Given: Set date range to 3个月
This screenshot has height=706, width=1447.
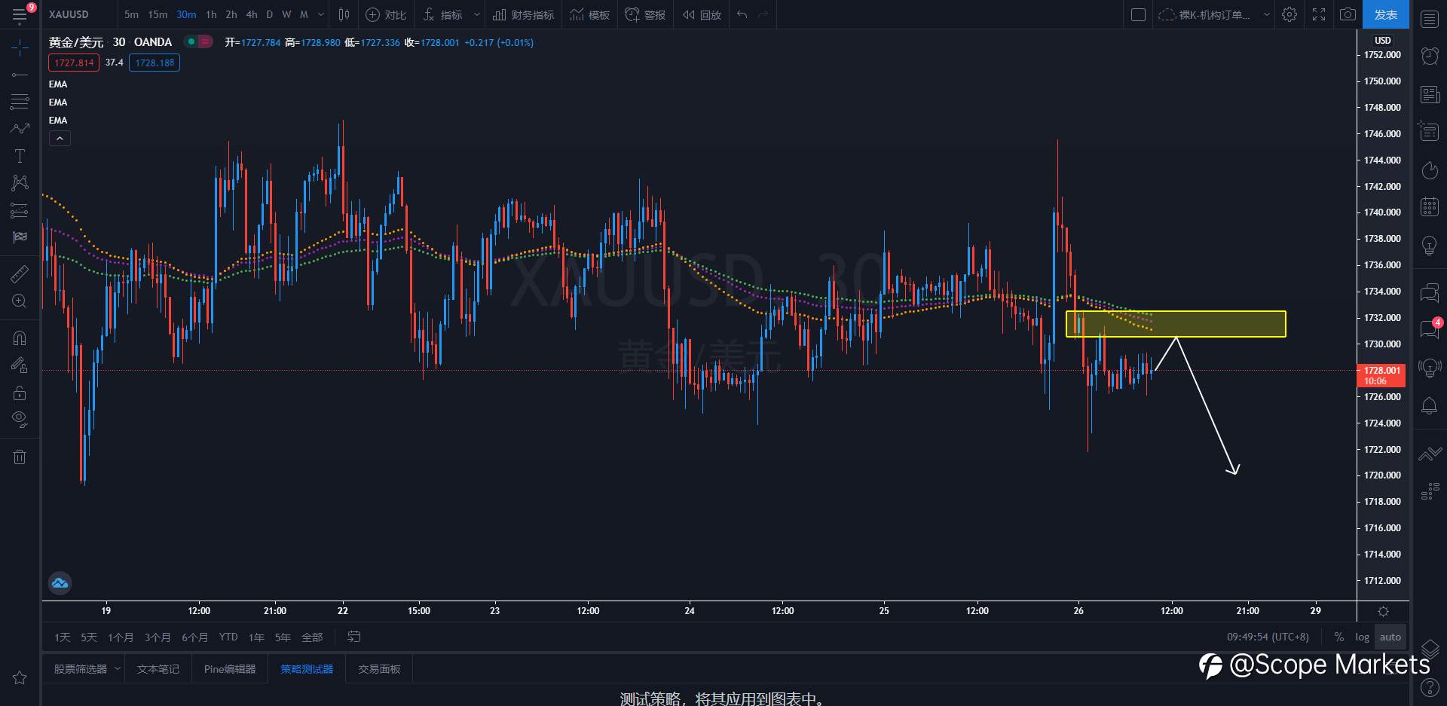Looking at the screenshot, I should click(158, 637).
